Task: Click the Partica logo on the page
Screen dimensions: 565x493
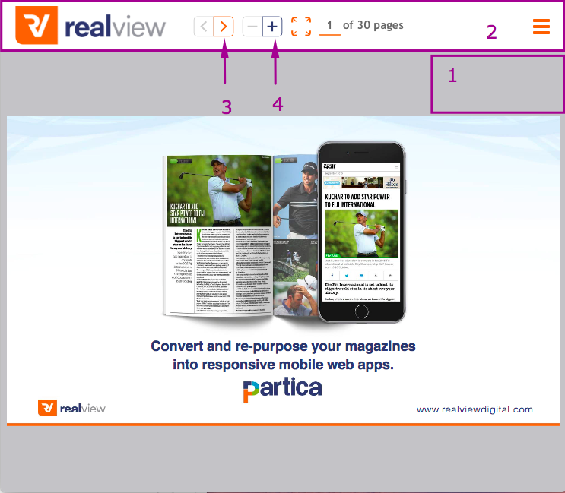Action: point(283,390)
